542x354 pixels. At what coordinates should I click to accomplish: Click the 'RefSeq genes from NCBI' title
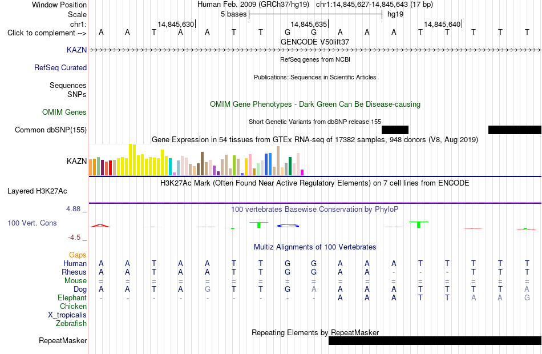tap(315, 59)
